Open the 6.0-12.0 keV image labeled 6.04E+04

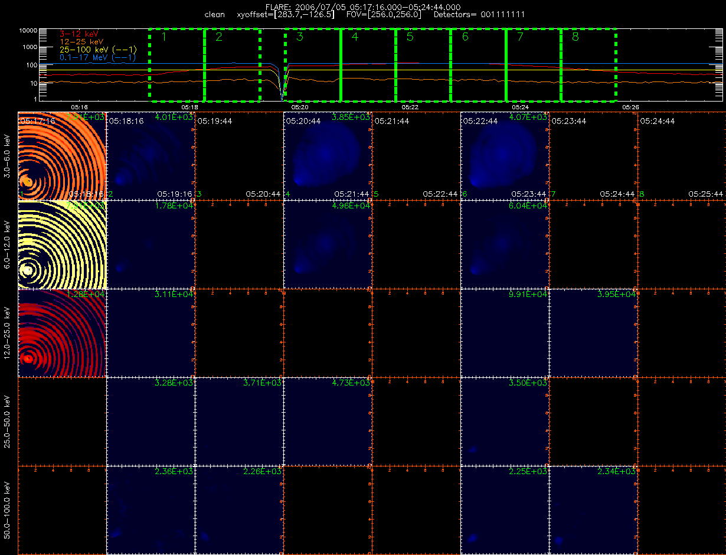click(505, 244)
